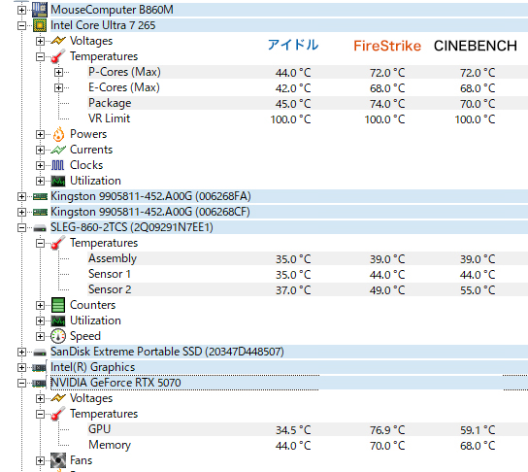Image resolution: width=528 pixels, height=472 pixels.
Task: Expand the P-Cores (Max) entry
Action: pyautogui.click(x=58, y=72)
